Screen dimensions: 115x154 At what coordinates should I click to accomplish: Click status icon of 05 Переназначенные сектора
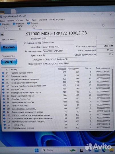pyautogui.click(x=3, y=83)
